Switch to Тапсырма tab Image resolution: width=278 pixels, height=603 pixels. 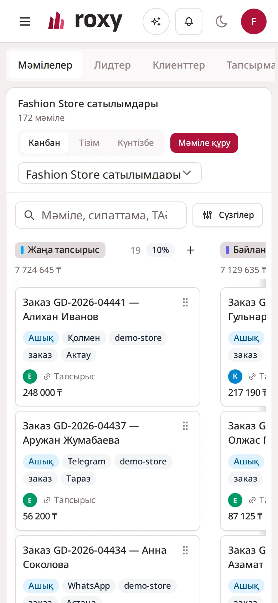(x=251, y=65)
